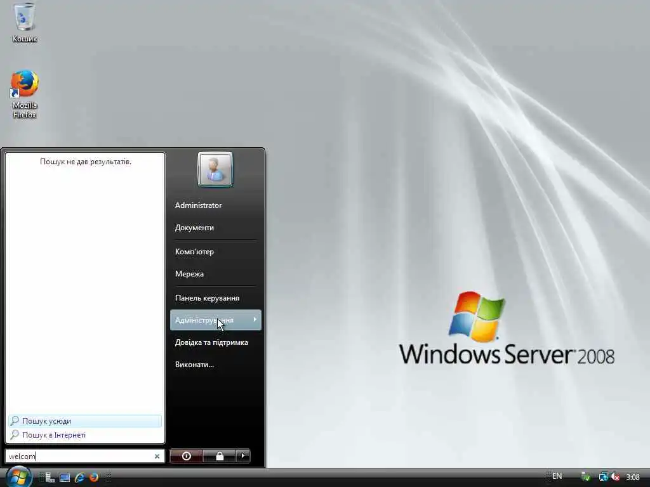Click the magnifier beside Пошук в Інтернеті
Screen dimensions: 650x487
[x=15, y=435]
